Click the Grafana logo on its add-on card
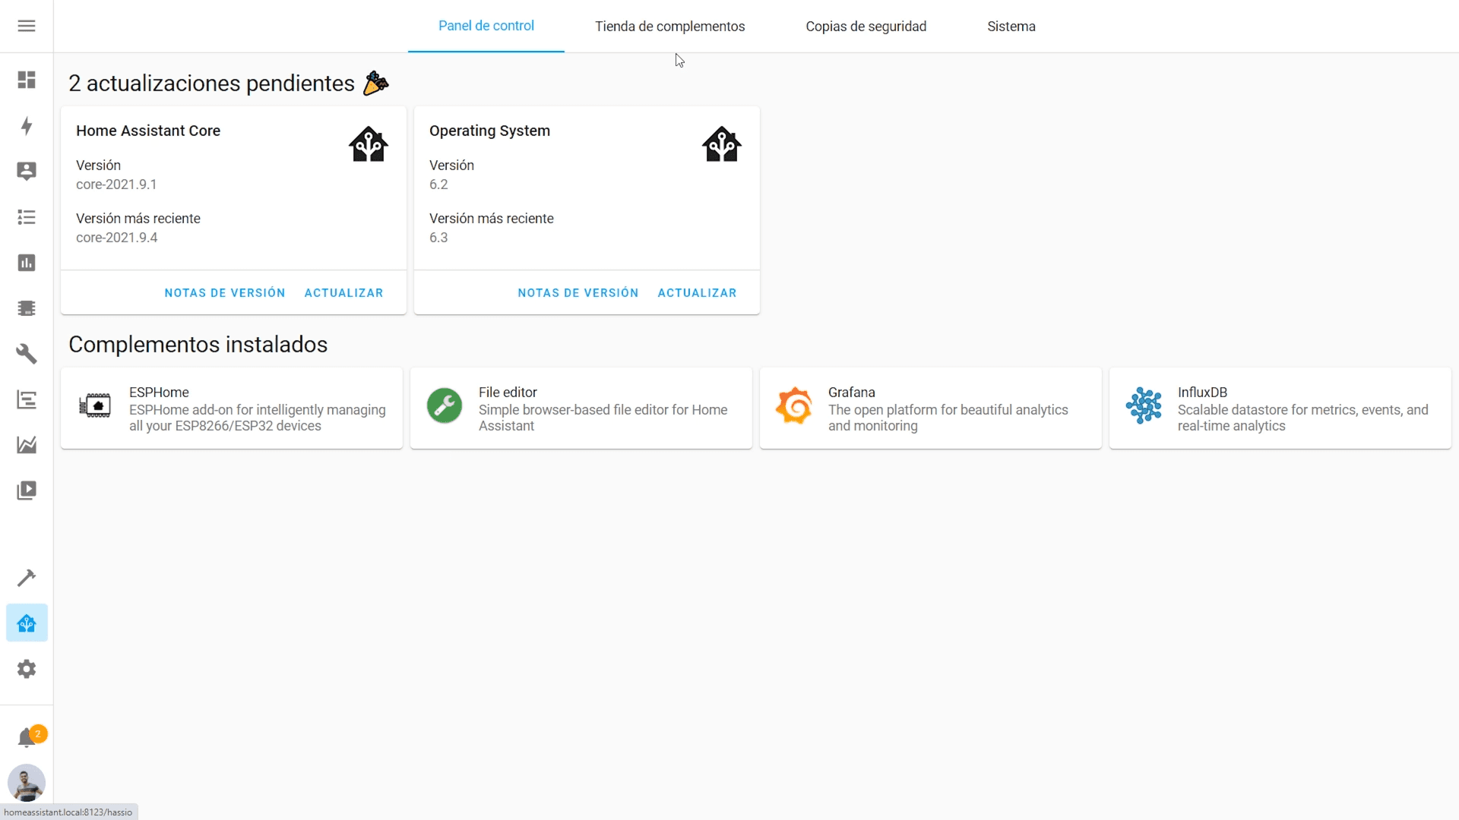1459x820 pixels. pyautogui.click(x=793, y=406)
